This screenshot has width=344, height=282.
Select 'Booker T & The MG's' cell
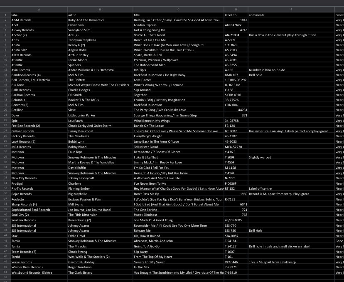tap(100, 100)
